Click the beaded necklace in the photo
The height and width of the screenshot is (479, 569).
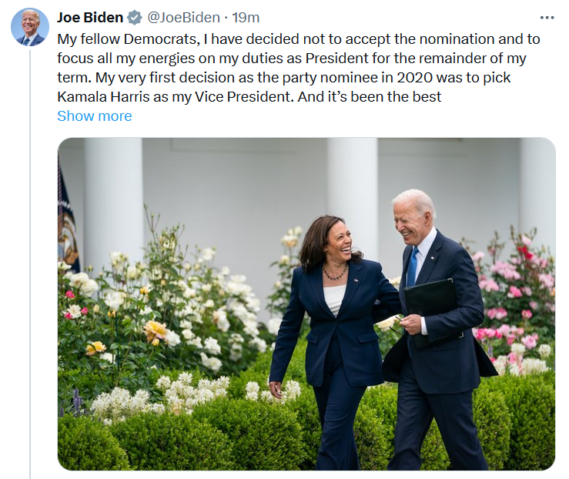click(x=334, y=273)
